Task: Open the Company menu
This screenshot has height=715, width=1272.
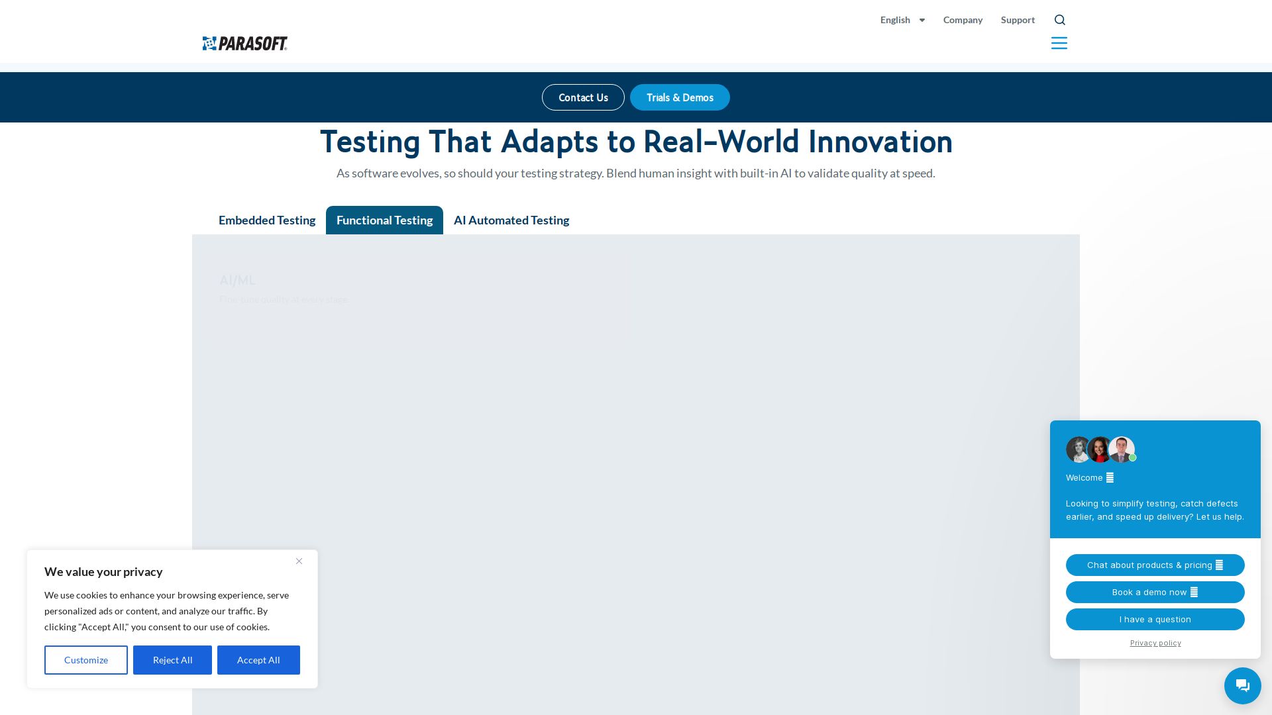Action: [x=963, y=20]
